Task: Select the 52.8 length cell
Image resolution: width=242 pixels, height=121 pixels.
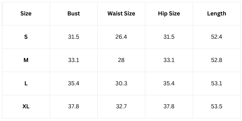Action: coord(217,60)
